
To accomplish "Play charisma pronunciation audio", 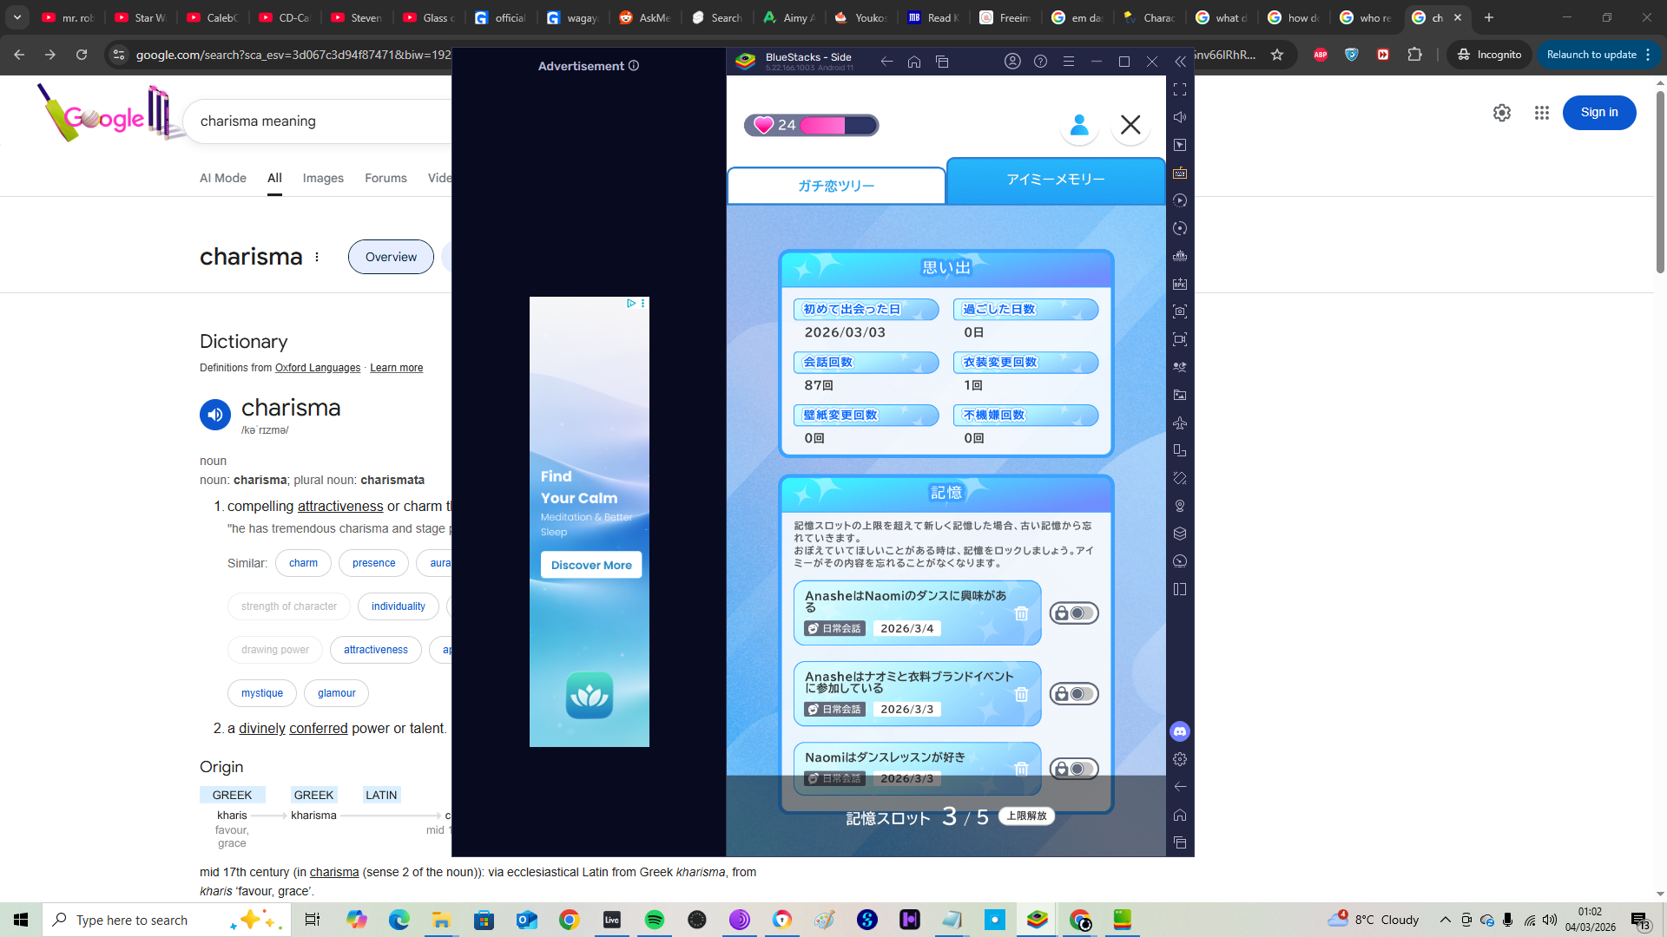I will click(215, 415).
